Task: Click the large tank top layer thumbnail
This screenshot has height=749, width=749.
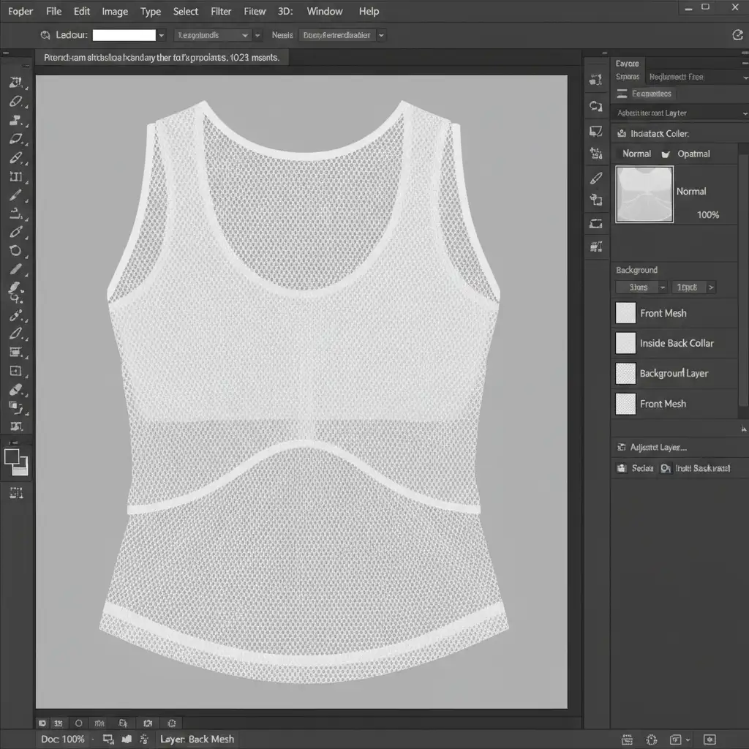Action: click(644, 195)
